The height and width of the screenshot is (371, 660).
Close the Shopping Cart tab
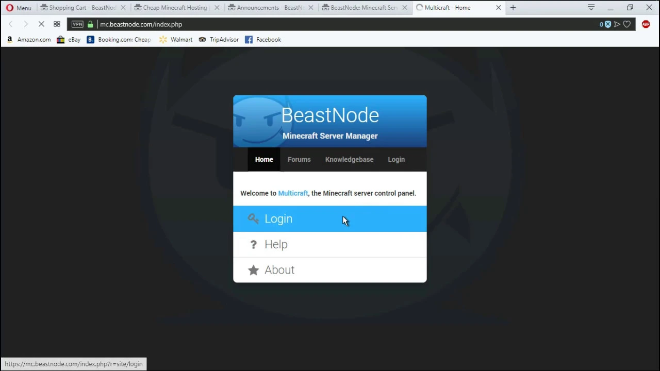123,8
